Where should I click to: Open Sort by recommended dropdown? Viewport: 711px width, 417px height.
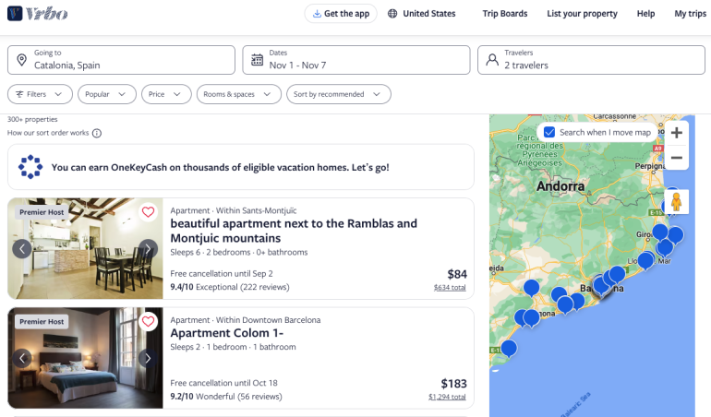tap(338, 94)
